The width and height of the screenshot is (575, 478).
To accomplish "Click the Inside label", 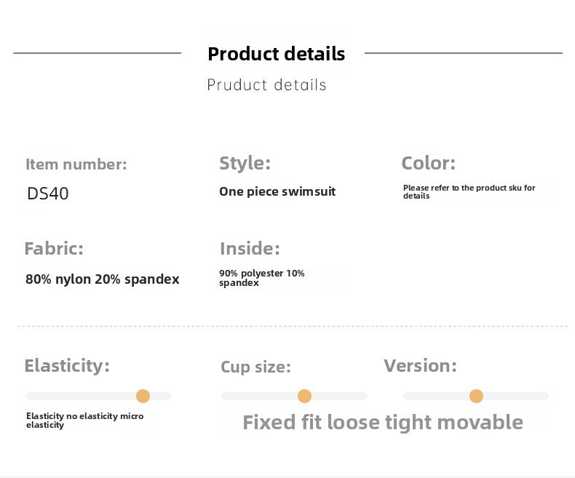I will pyautogui.click(x=250, y=249).
